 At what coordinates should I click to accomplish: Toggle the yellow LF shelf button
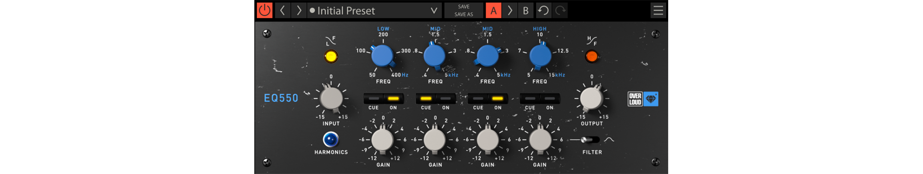[x=331, y=57]
